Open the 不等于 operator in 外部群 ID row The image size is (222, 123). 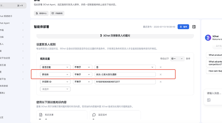(x=83, y=82)
